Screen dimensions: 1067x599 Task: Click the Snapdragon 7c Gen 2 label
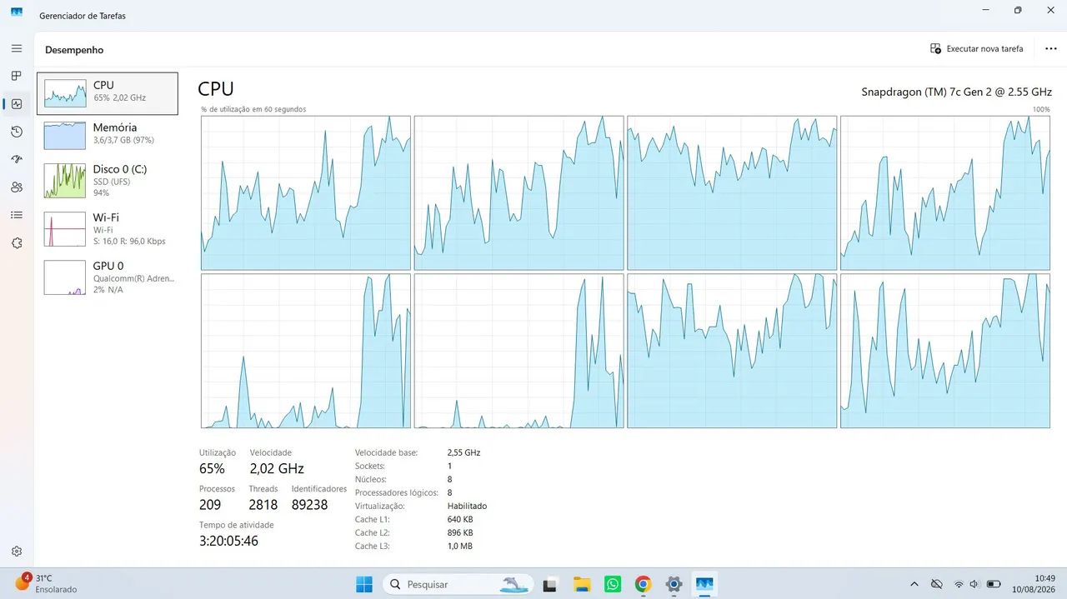[956, 92]
